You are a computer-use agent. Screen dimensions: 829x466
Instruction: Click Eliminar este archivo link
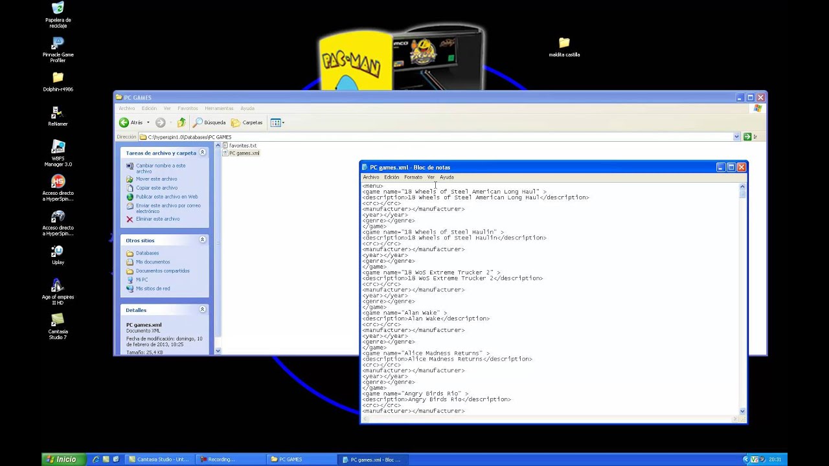point(157,219)
